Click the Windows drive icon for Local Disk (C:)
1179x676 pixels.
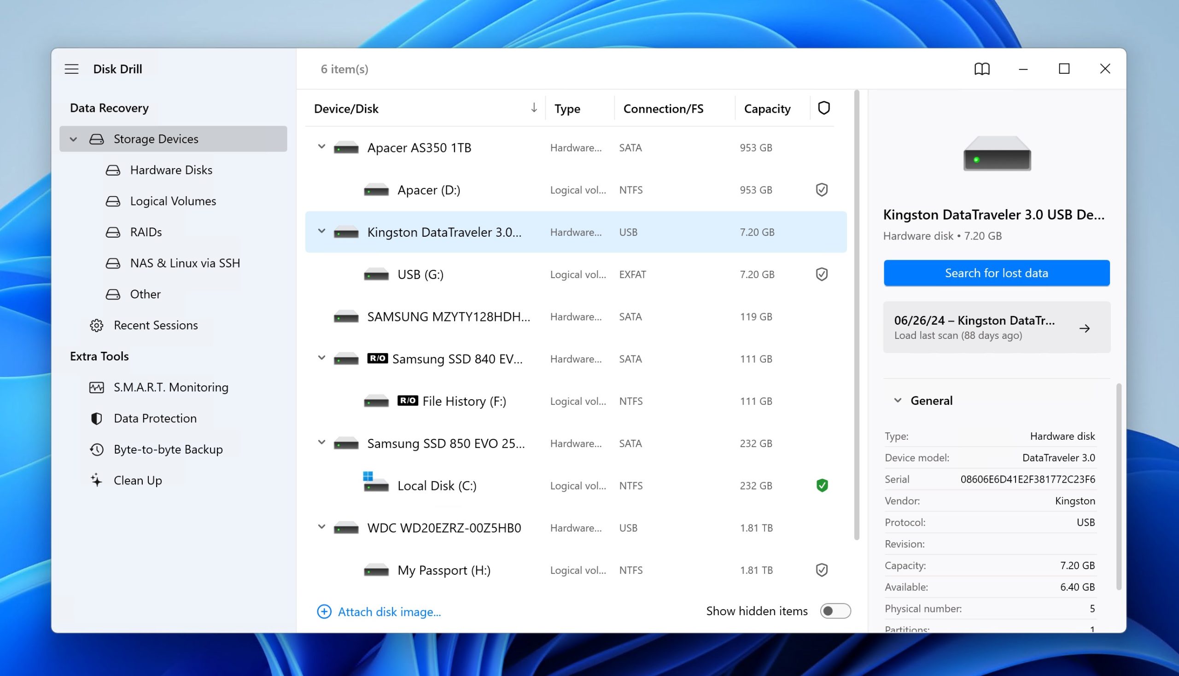[x=376, y=482]
